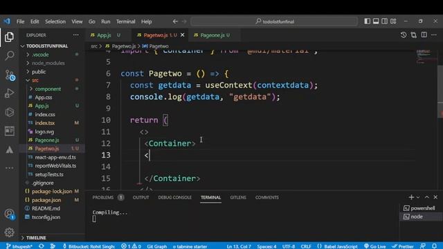Maximize the panel with up chevron
The height and width of the screenshot is (249, 443).
click(x=427, y=197)
